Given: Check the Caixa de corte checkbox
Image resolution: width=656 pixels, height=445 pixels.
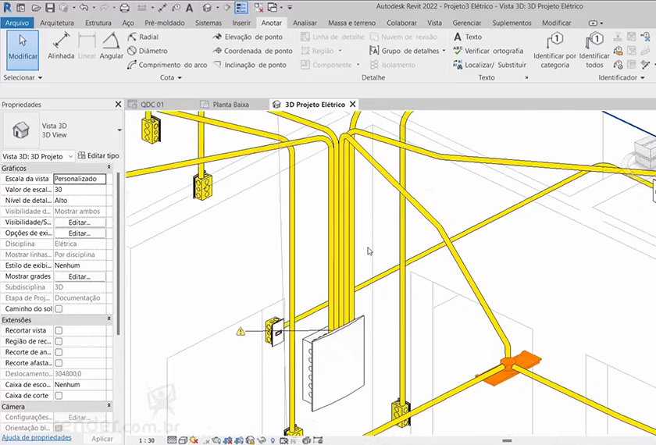Looking at the screenshot, I should 59,396.
